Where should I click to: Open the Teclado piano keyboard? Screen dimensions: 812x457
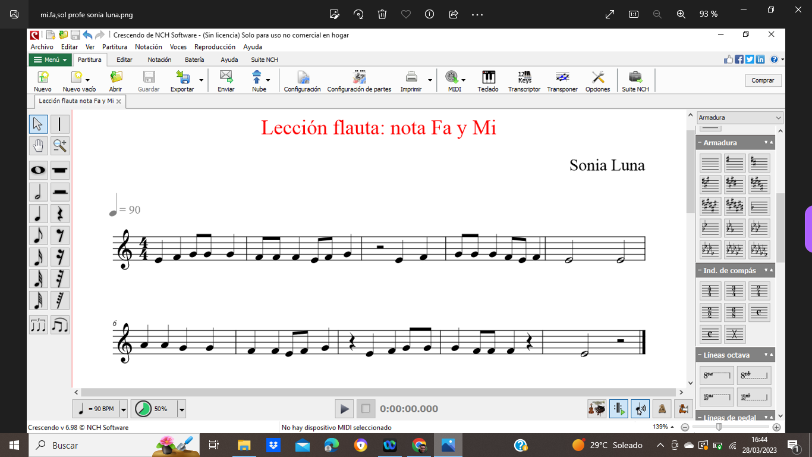488,81
